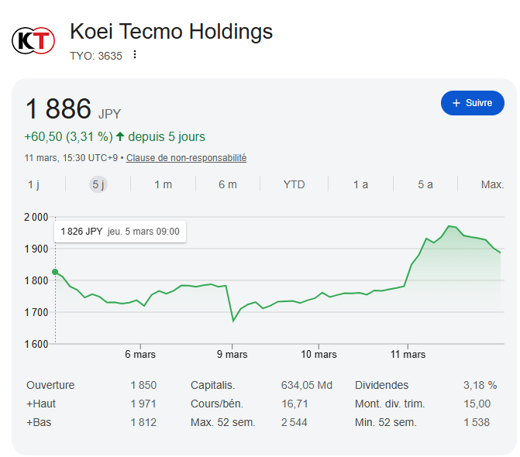Click the 9 mars axis label
The width and height of the screenshot is (520, 457).
pyautogui.click(x=232, y=354)
